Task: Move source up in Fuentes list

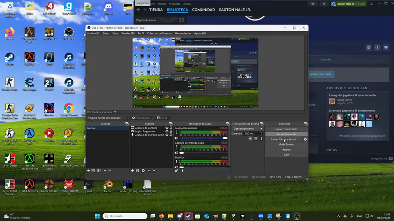Action: click(x=149, y=170)
